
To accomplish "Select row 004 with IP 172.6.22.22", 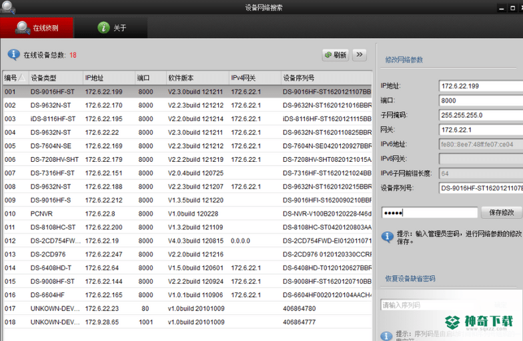I will point(187,132).
